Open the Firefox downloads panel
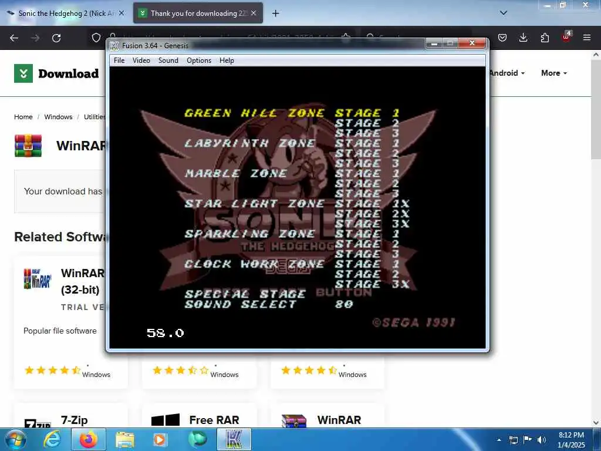Viewport: 601px width, 451px height. [523, 38]
